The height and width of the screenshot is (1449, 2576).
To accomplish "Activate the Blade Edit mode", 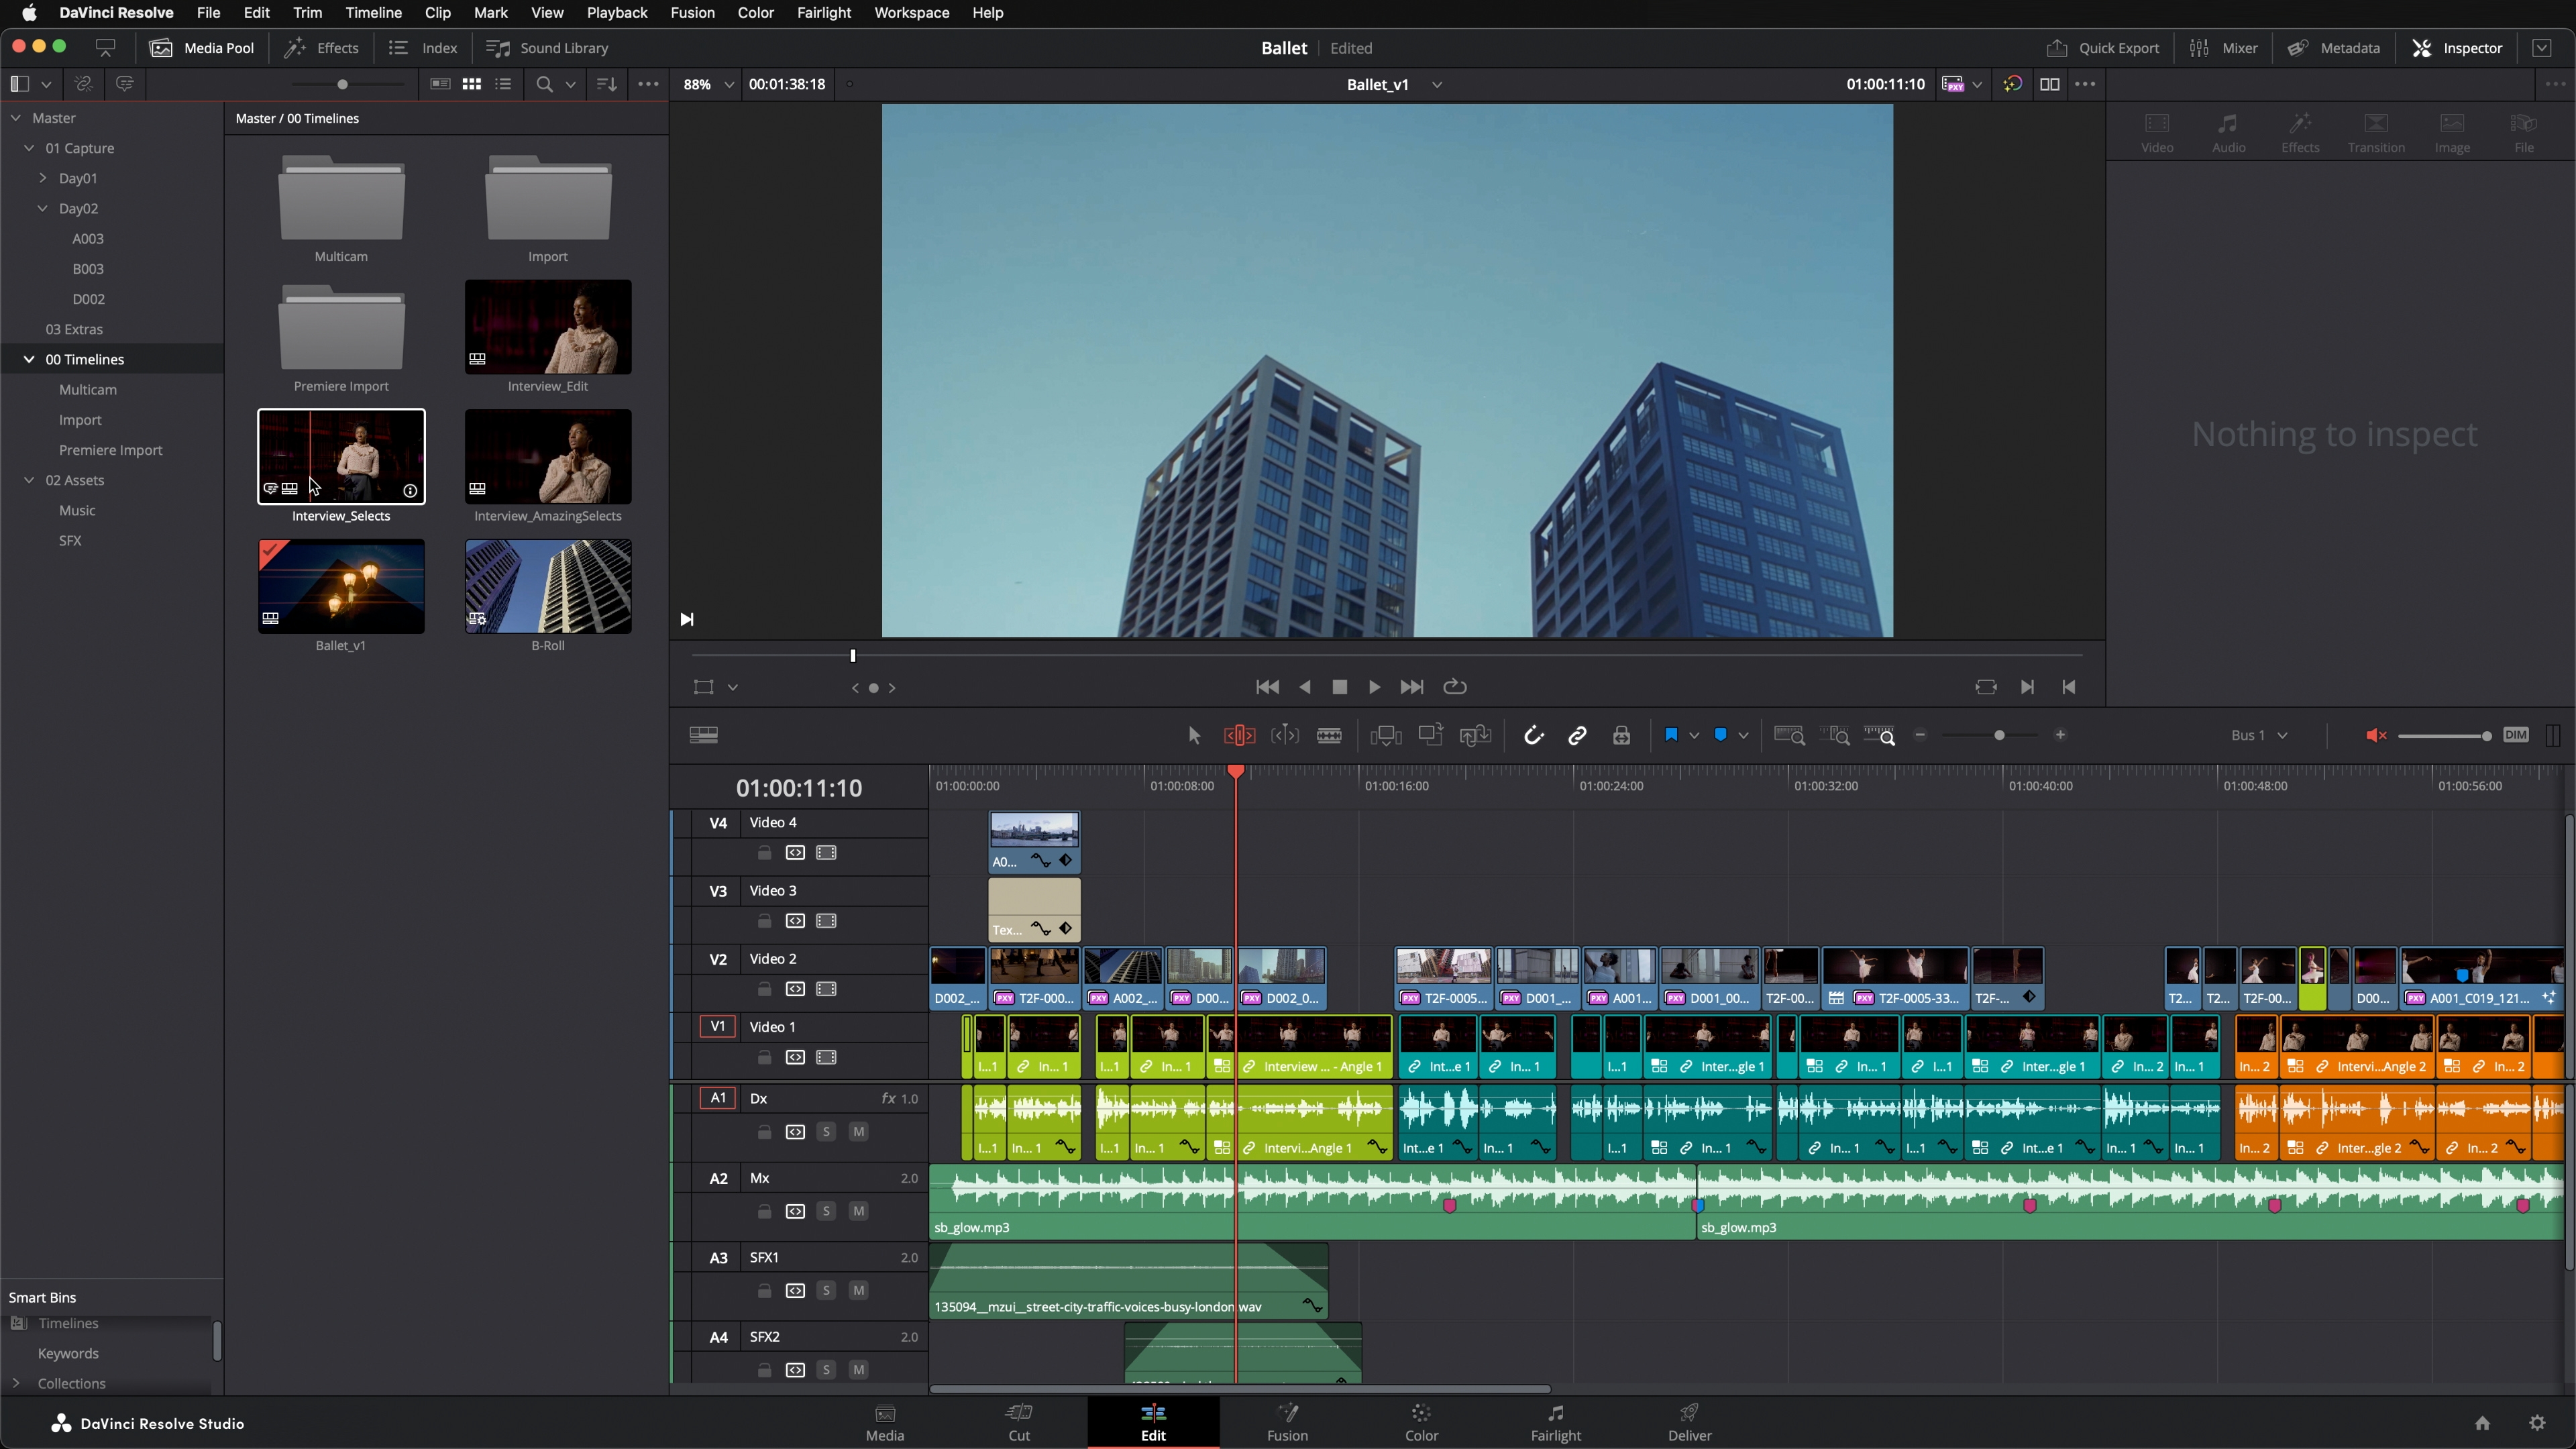I will pos(1330,735).
